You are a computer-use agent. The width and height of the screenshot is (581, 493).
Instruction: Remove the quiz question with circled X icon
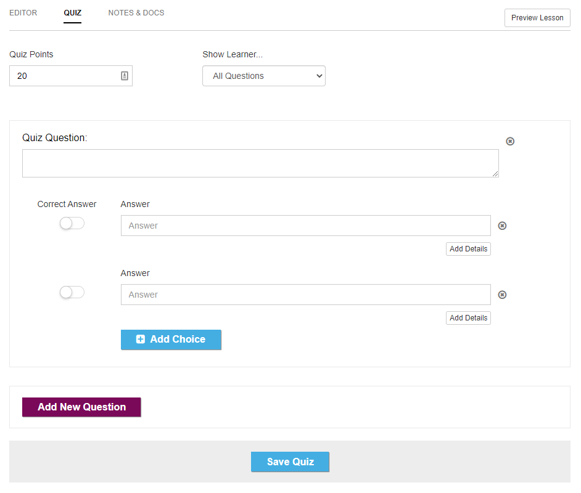click(x=510, y=141)
